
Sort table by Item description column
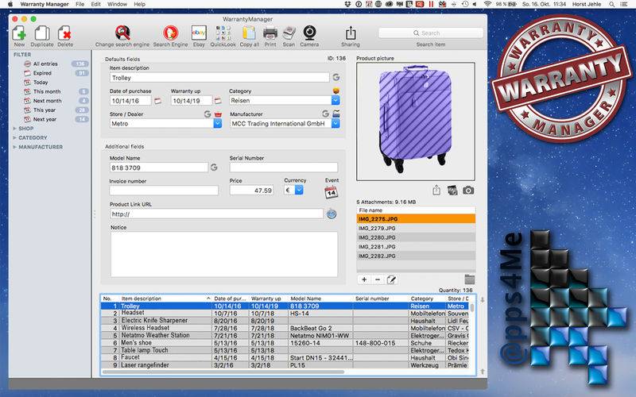click(x=165, y=299)
